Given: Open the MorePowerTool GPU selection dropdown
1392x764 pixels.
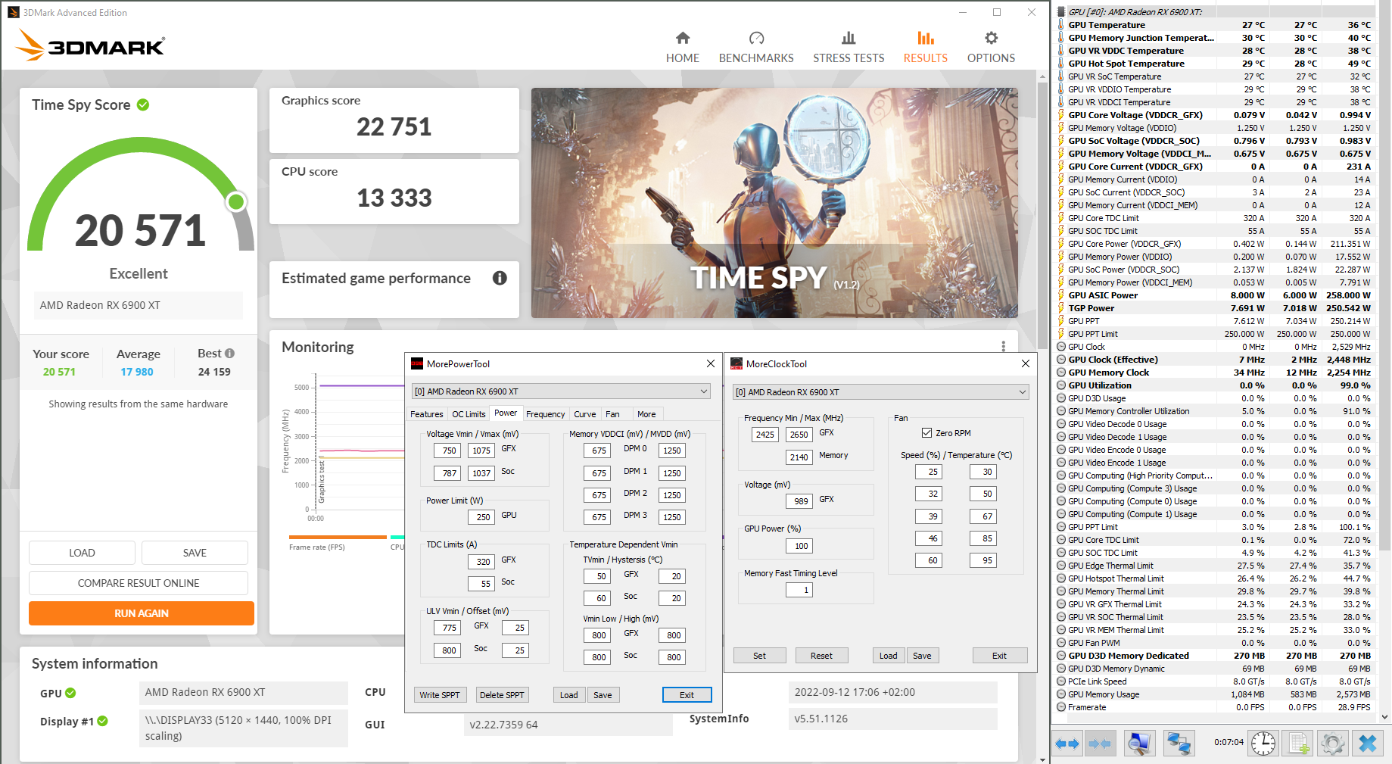Looking at the screenshot, I should click(561, 391).
